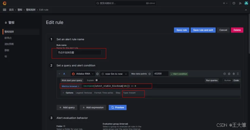250x130 pixels.
Task: Toggle the hamburger navigation menu
Action: pos(4,10)
